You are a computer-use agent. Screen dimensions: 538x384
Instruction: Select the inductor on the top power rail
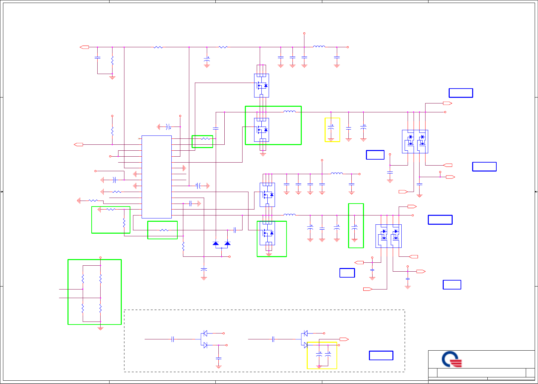click(319, 47)
